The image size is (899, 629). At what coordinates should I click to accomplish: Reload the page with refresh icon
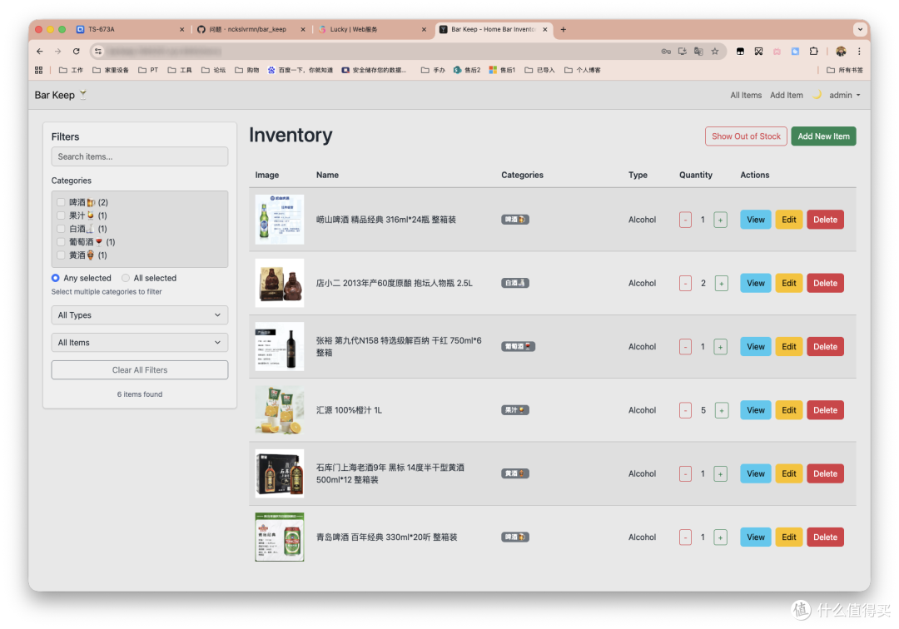[x=77, y=52]
